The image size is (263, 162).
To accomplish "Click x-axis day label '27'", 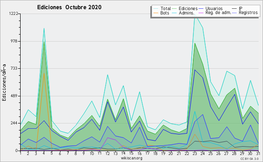I will point(227,153).
